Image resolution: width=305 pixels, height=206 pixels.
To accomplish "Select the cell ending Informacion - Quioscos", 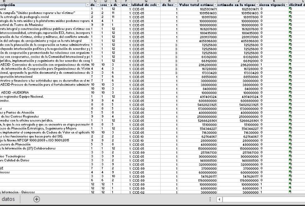I will 45,192.
